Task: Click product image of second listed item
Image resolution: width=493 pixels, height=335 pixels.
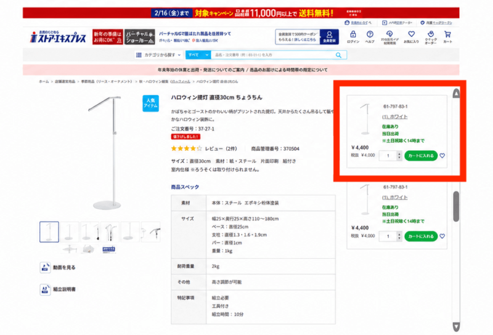Action: coord(365,200)
